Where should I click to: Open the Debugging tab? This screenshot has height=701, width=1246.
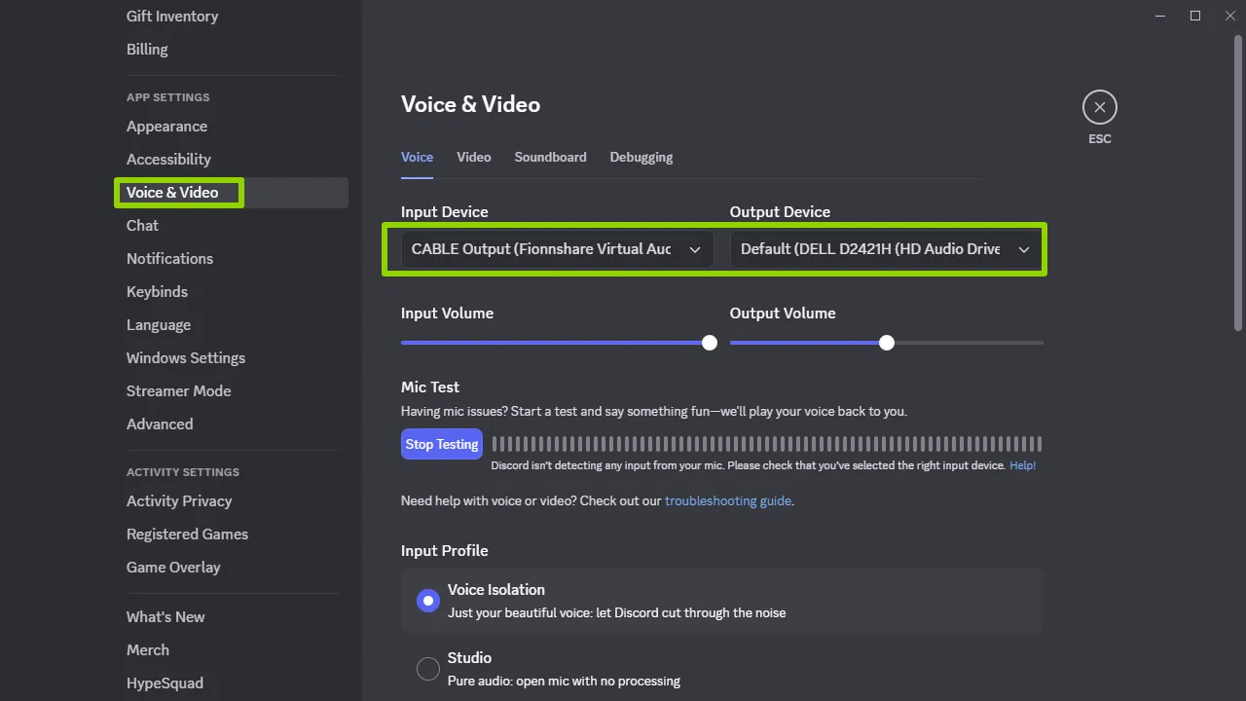pos(641,157)
